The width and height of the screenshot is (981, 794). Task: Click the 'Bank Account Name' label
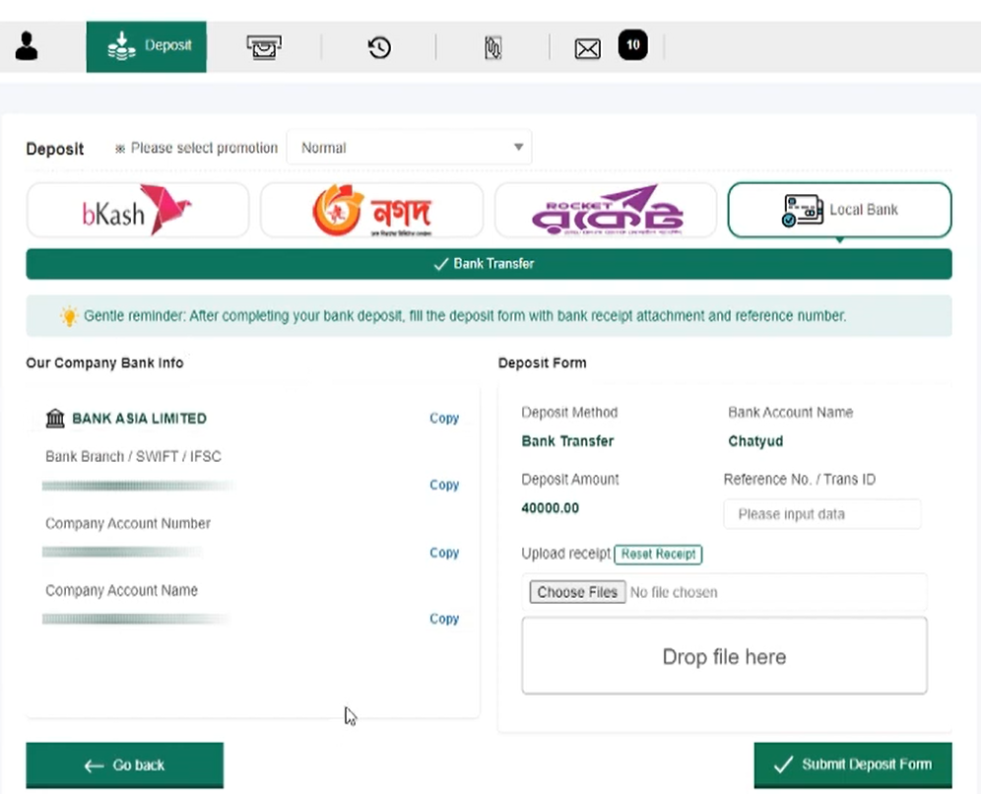[x=791, y=413]
